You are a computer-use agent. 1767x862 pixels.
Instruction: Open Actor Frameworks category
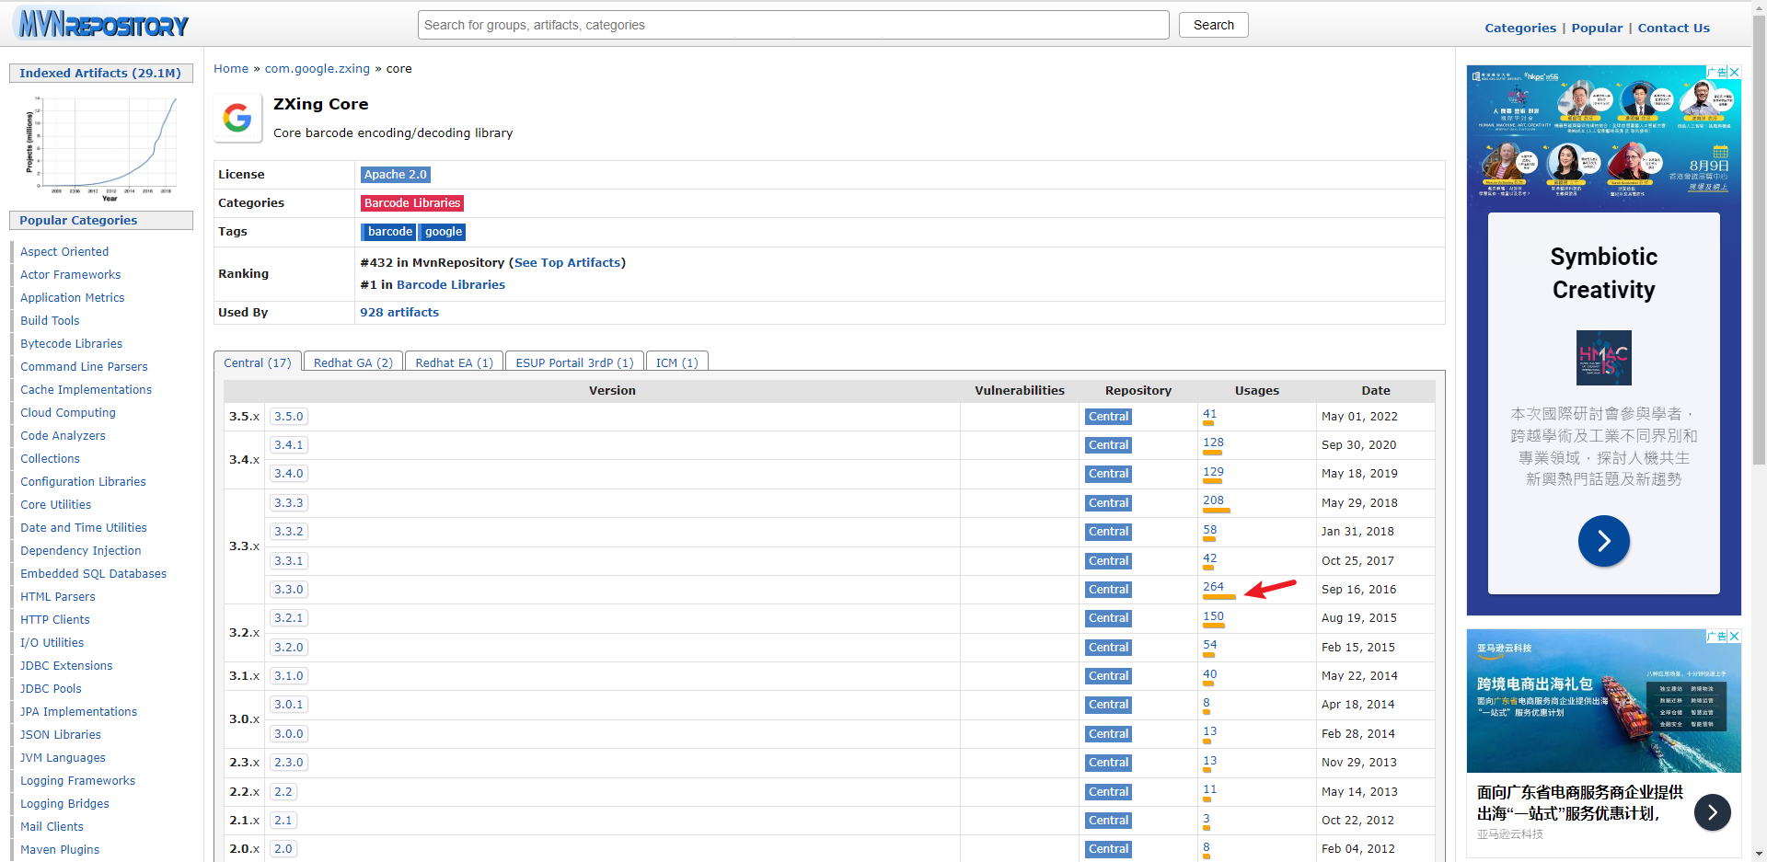click(x=71, y=274)
